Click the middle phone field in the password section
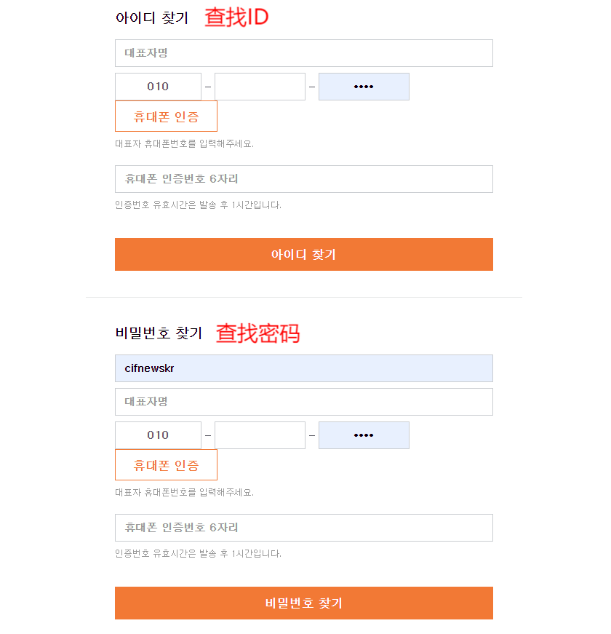Screen dimensions: 611x634 pyautogui.click(x=259, y=435)
